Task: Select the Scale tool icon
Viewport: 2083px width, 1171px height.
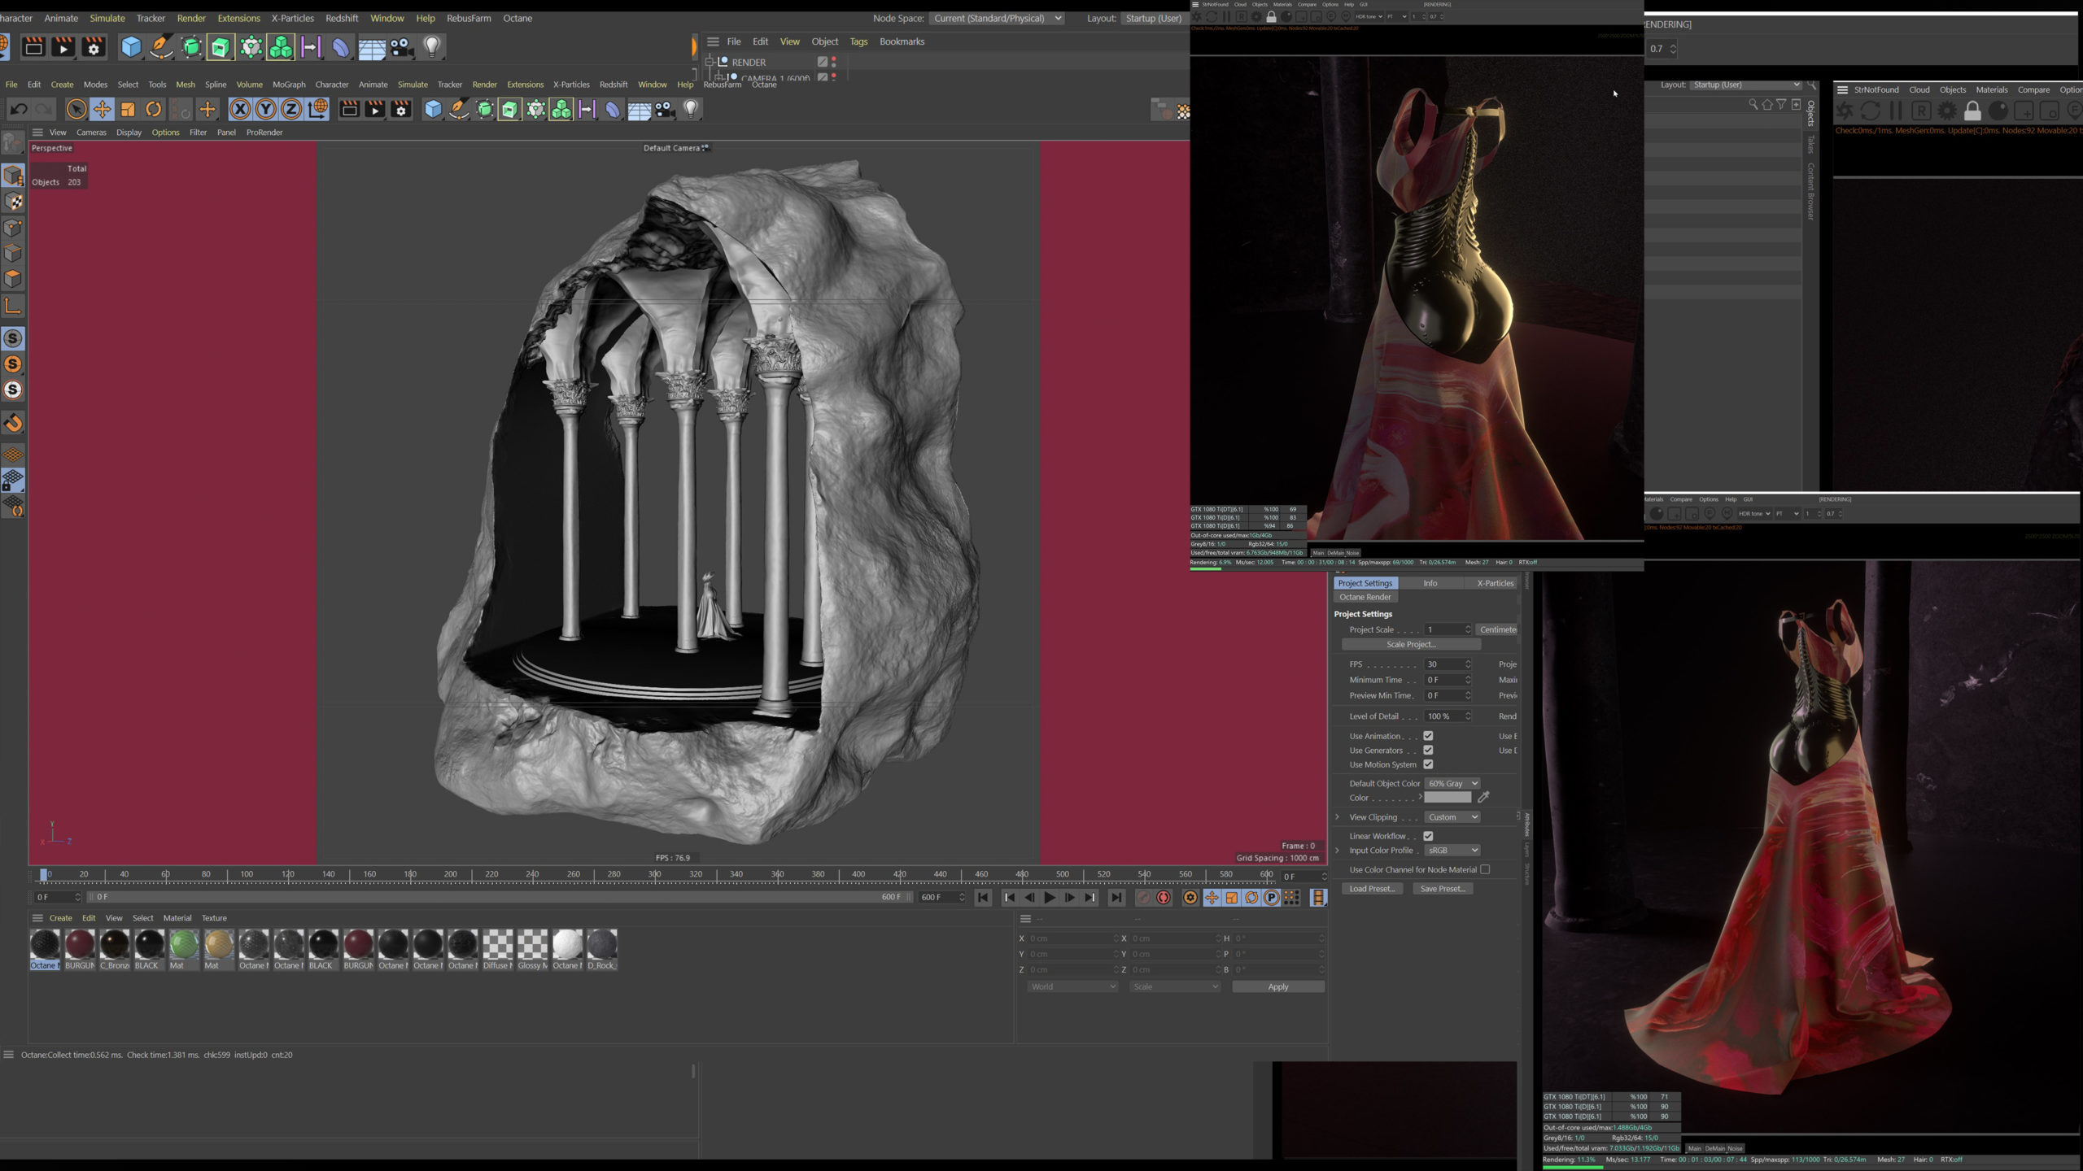Action: point(128,109)
